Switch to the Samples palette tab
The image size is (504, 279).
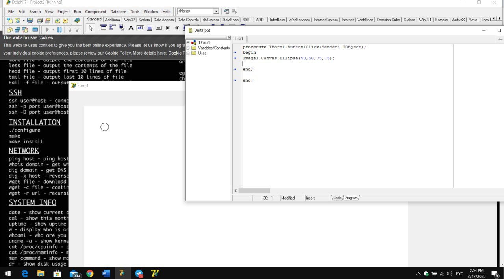coord(442,20)
